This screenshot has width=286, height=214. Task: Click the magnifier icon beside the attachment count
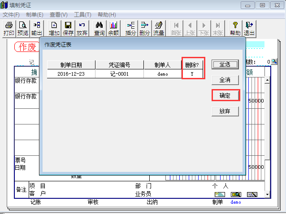point(274,62)
